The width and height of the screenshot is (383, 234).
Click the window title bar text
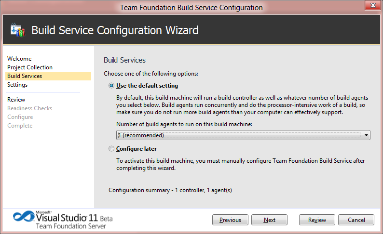coord(191,7)
